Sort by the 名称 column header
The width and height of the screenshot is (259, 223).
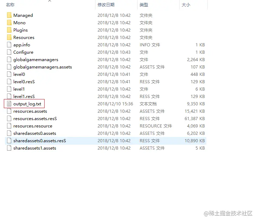(x=10, y=5)
